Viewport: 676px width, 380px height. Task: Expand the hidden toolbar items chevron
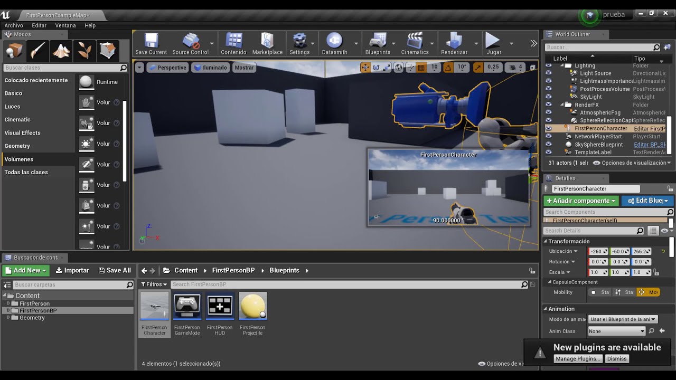tap(533, 43)
